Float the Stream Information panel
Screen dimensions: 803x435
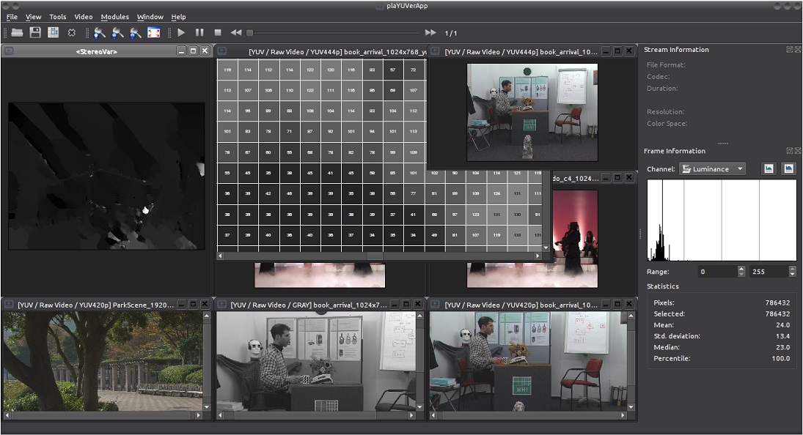789,50
